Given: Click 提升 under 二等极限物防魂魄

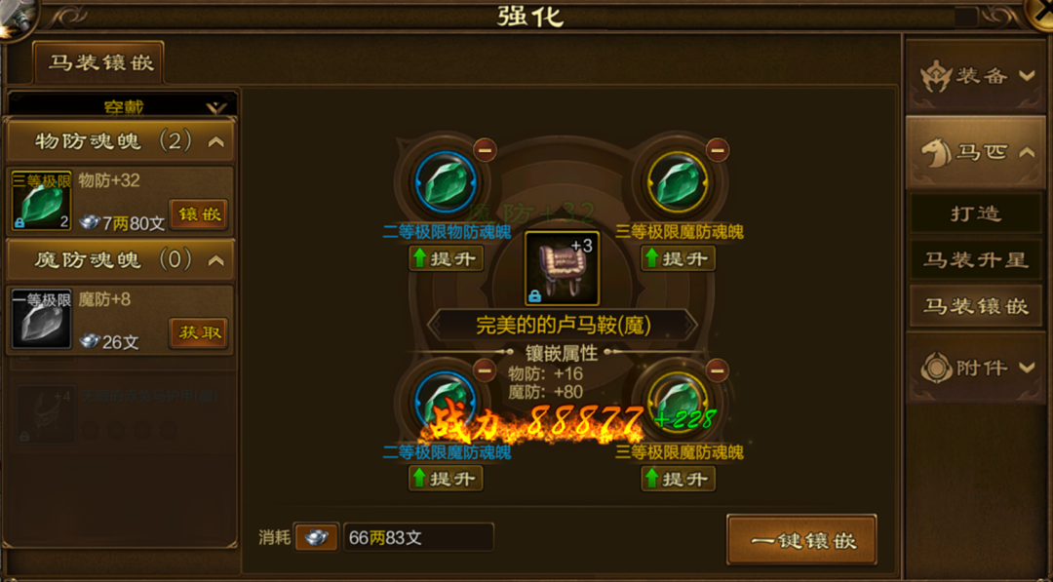Looking at the screenshot, I should coord(446,258).
